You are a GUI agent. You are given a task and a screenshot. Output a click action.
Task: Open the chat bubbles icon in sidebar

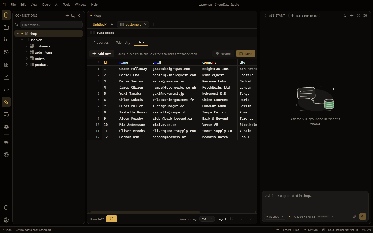pos(6,114)
